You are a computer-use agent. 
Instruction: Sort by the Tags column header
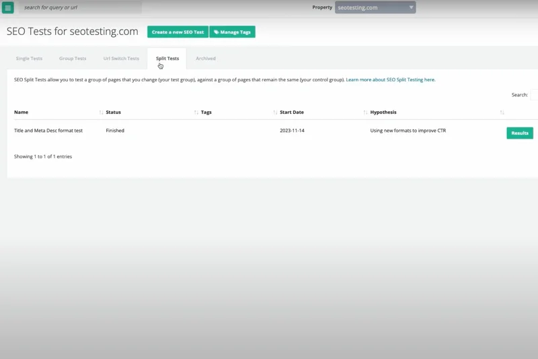pyautogui.click(x=206, y=112)
